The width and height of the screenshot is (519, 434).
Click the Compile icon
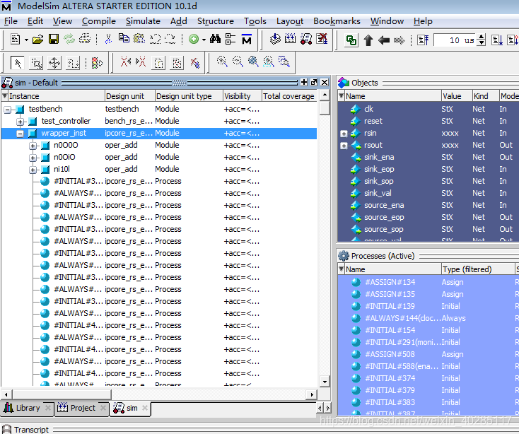coord(275,39)
